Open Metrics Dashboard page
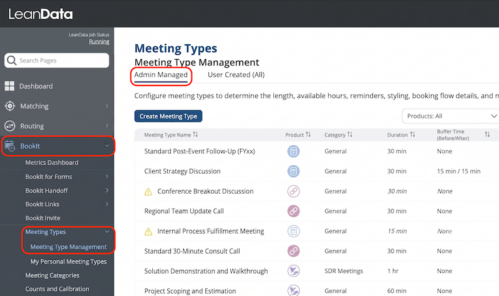The image size is (499, 296). (52, 163)
